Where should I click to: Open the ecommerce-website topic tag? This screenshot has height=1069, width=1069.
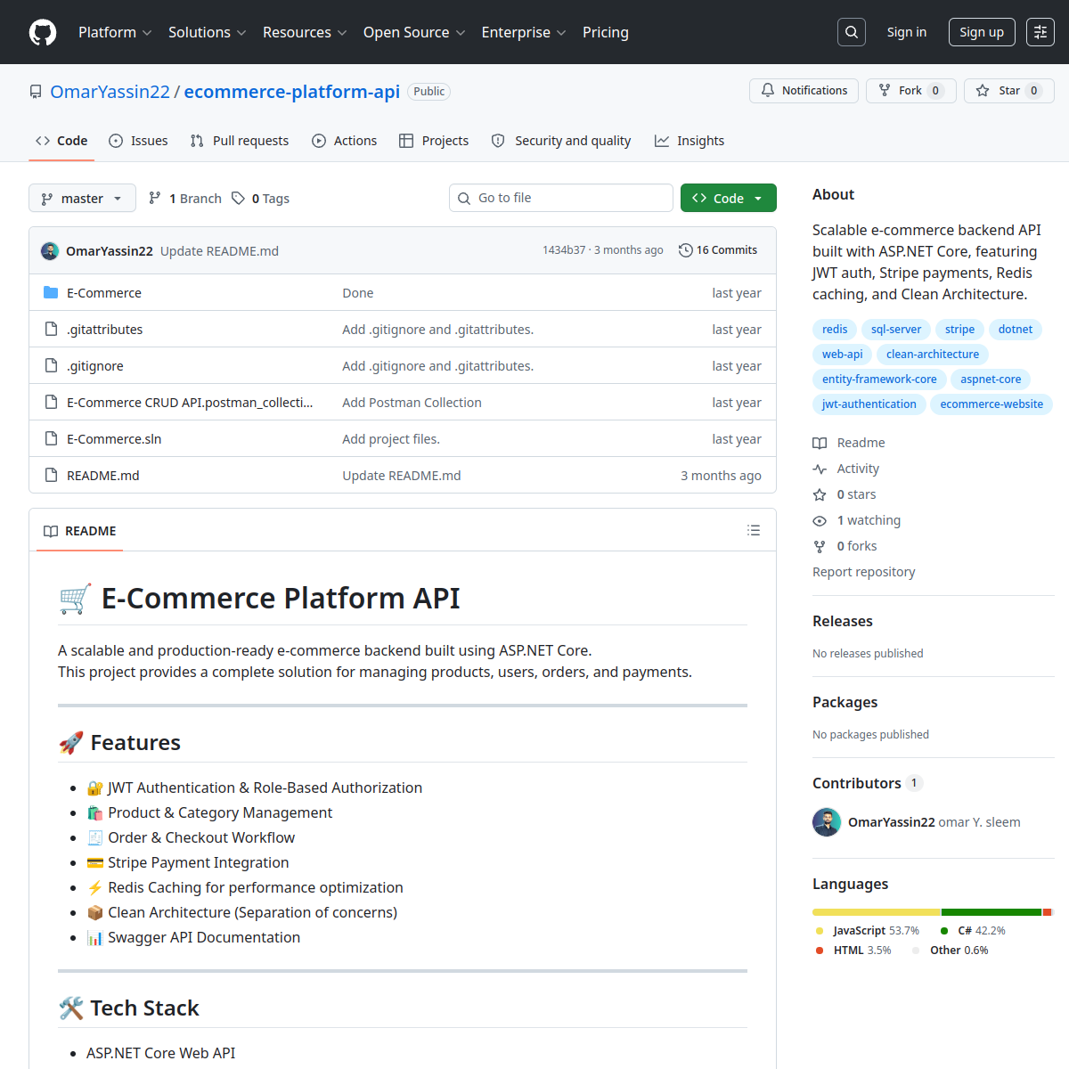click(991, 404)
